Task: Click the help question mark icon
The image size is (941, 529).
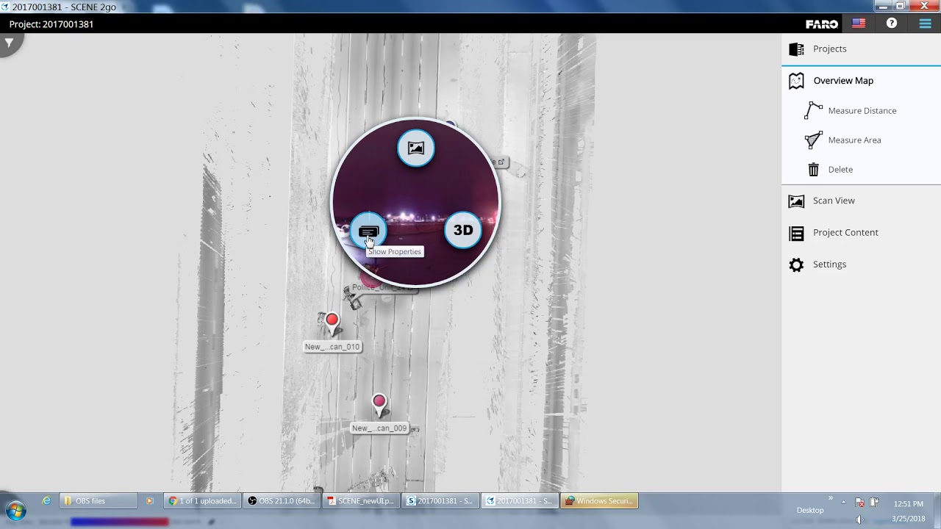Action: pos(892,24)
